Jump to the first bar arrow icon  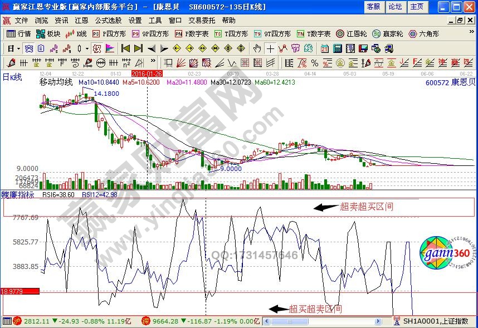click(x=125, y=48)
